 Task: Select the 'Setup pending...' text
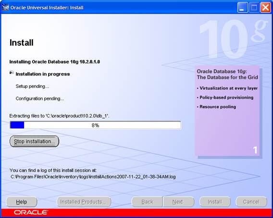pyautogui.click(x=32, y=86)
